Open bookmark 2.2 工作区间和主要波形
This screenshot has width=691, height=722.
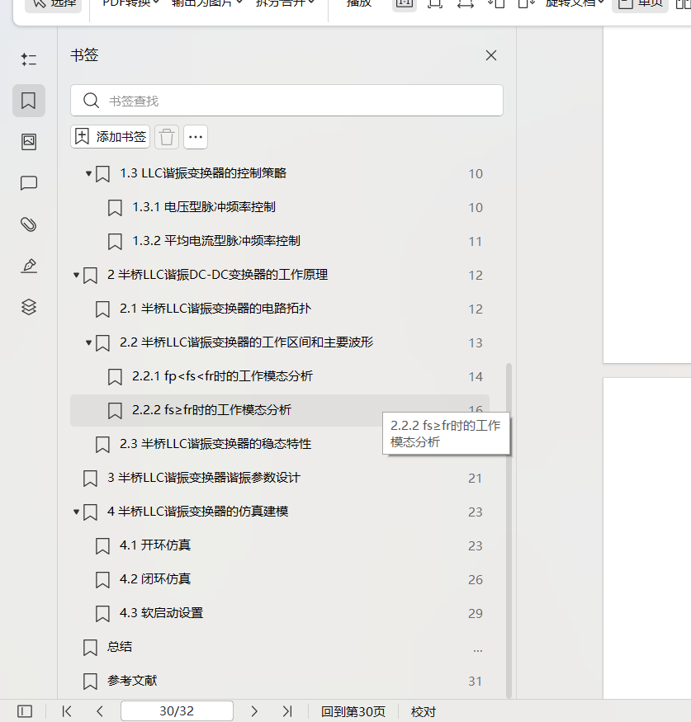tap(247, 342)
